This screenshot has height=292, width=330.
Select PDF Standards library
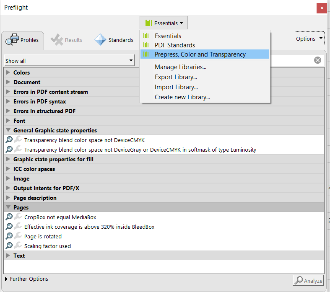point(205,45)
